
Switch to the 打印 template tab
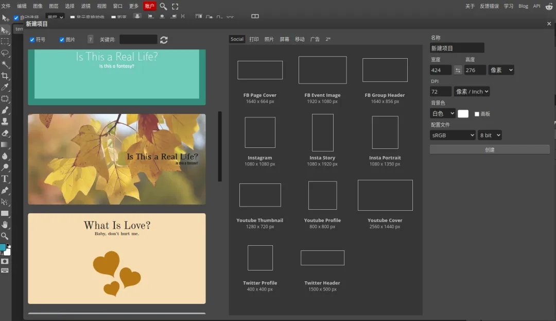pyautogui.click(x=254, y=39)
